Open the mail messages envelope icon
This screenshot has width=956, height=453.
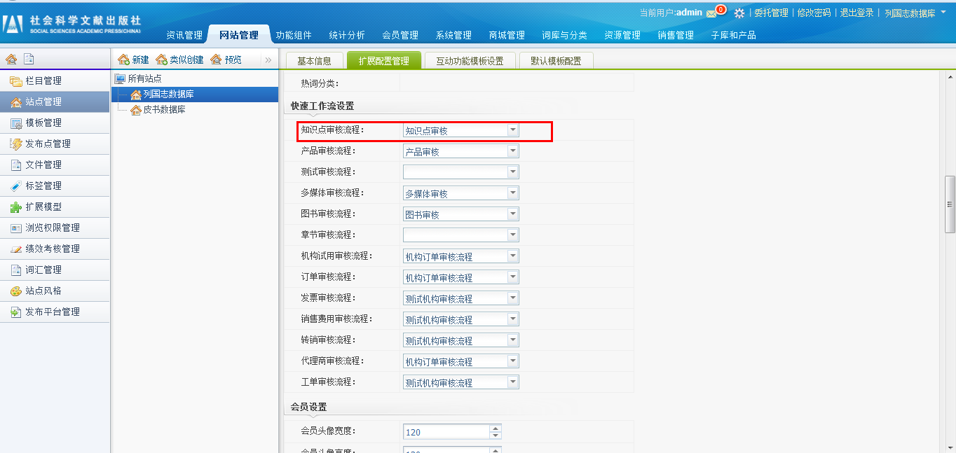[x=712, y=13]
